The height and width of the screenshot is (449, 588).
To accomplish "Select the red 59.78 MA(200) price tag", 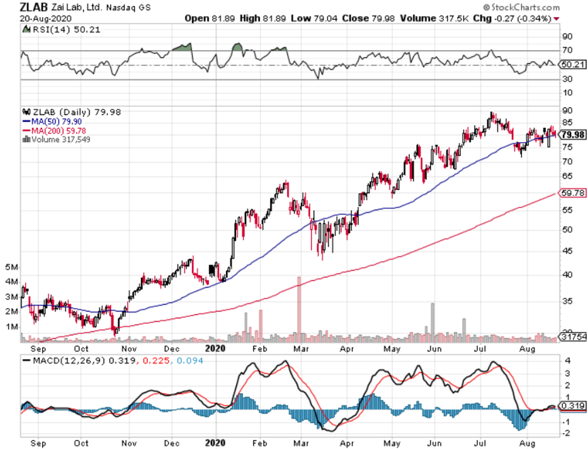I will (x=572, y=193).
